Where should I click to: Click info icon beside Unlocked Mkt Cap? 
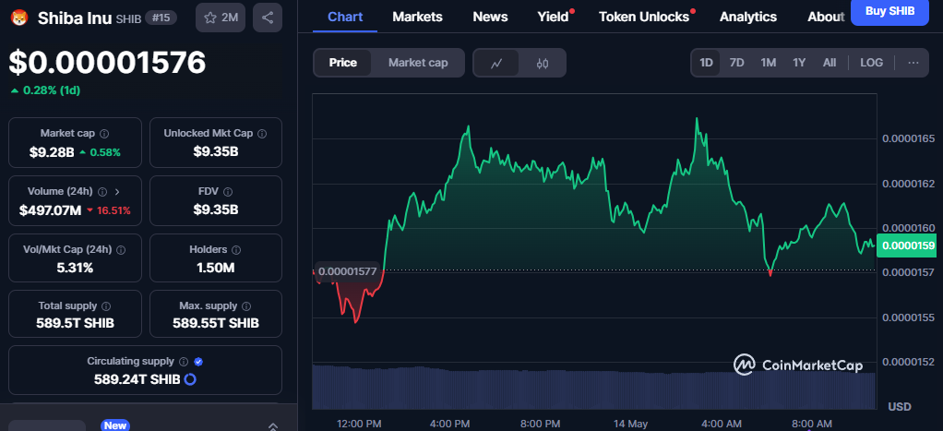coord(262,134)
